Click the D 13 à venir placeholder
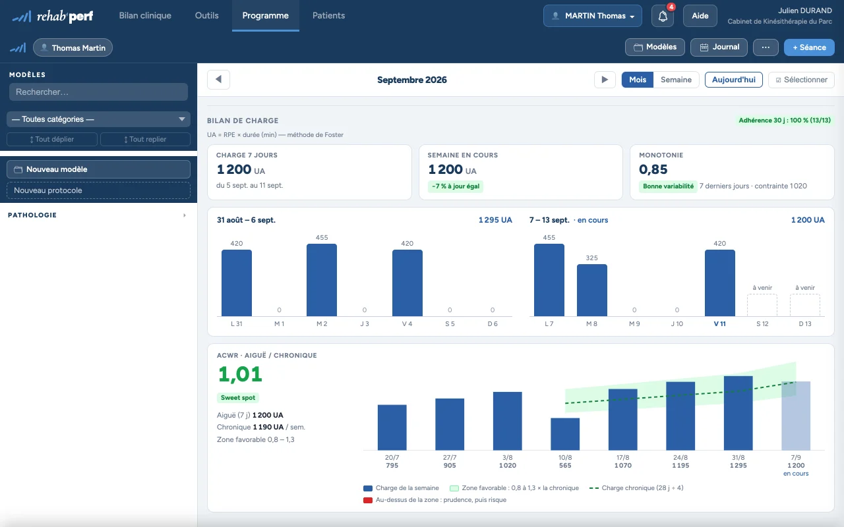The width and height of the screenshot is (844, 527). pyautogui.click(x=805, y=305)
